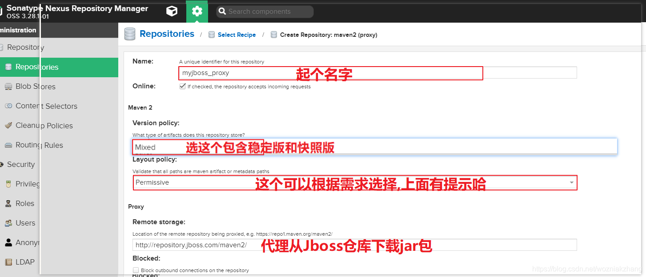This screenshot has height=277, width=646.
Task: Open the Repositories breadcrumb link
Action: (x=167, y=34)
